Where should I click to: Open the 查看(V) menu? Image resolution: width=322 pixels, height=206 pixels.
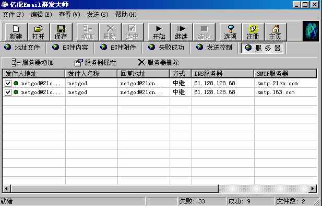point(69,15)
